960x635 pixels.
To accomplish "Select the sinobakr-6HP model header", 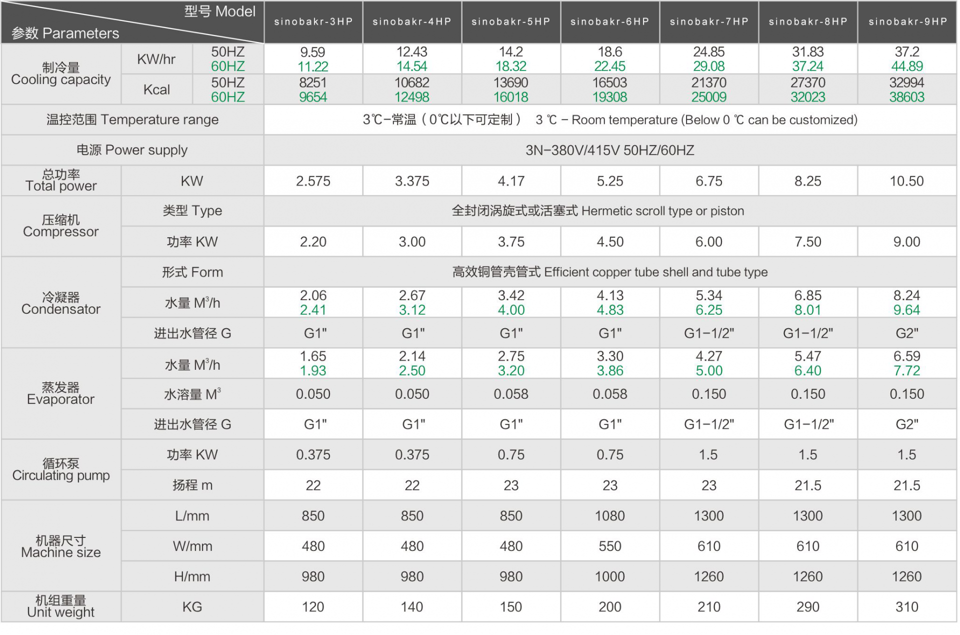I will click(610, 22).
